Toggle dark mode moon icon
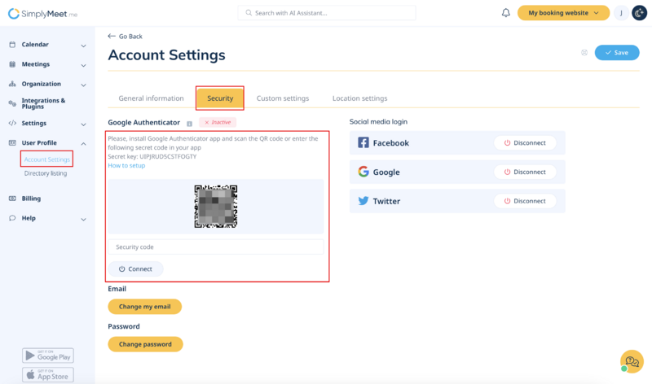652x384 pixels. coord(640,13)
